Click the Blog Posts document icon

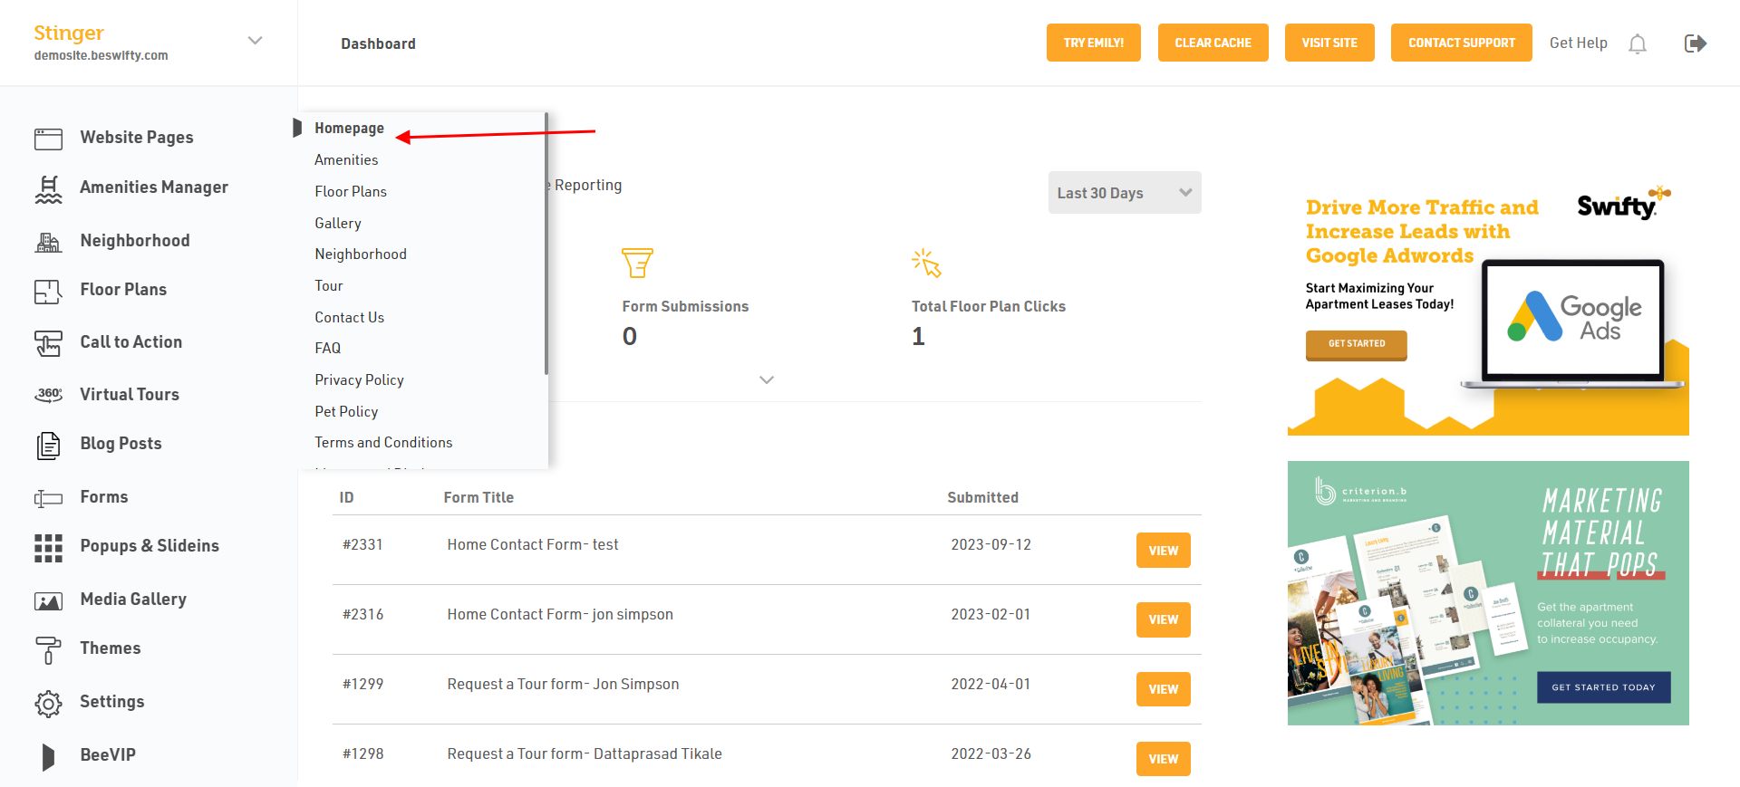click(x=48, y=445)
